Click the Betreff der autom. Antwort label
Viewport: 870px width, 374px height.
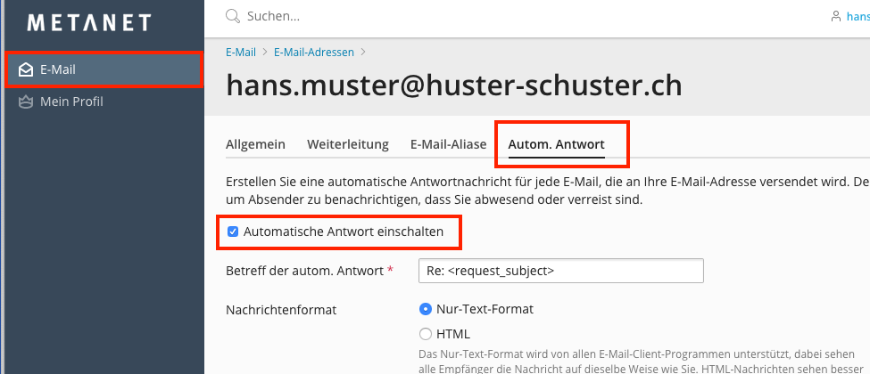[x=305, y=270]
